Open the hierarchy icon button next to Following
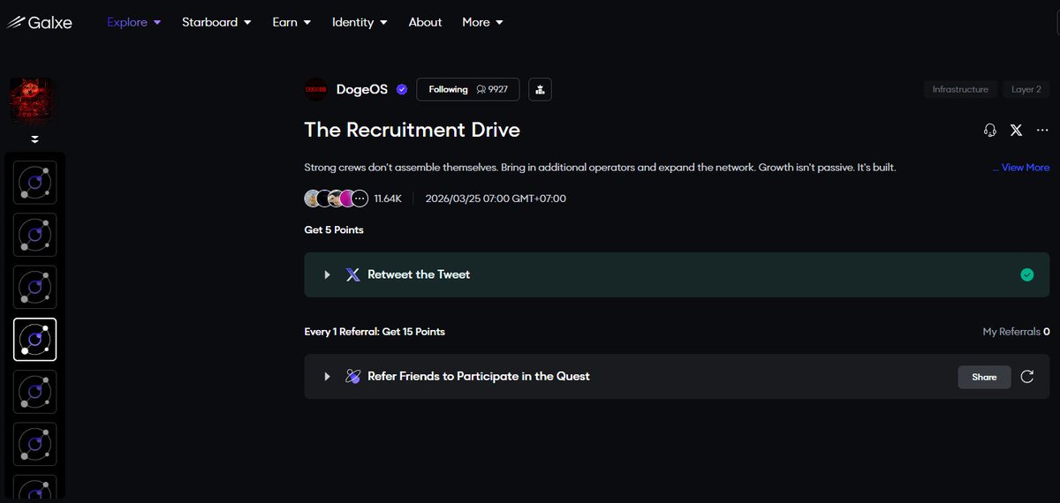This screenshot has width=1060, height=503. 541,89
